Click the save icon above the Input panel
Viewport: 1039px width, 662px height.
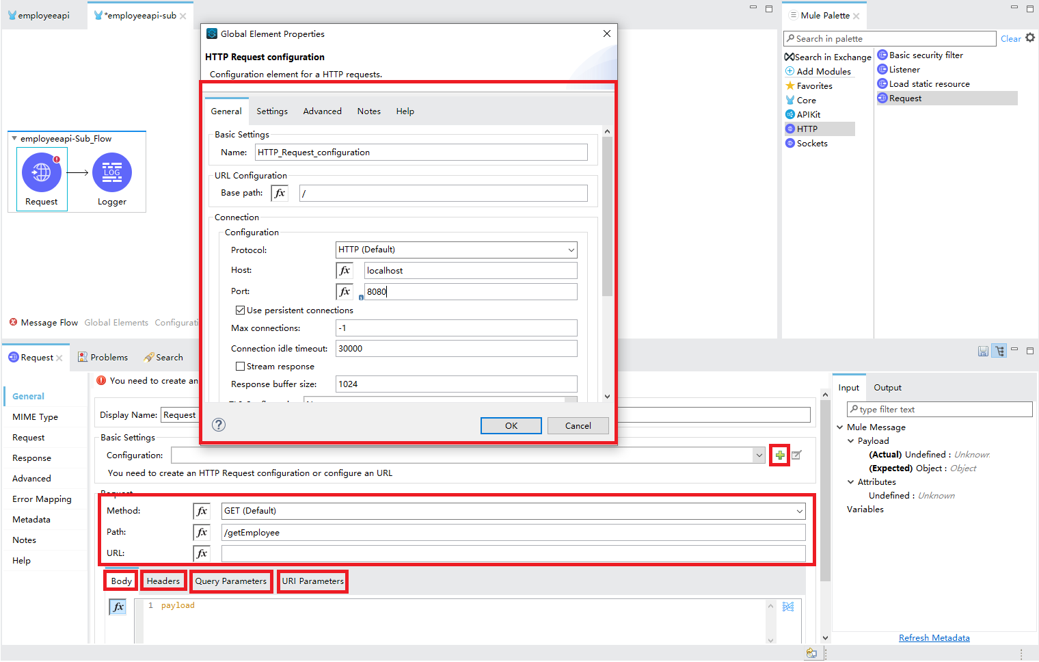click(983, 350)
